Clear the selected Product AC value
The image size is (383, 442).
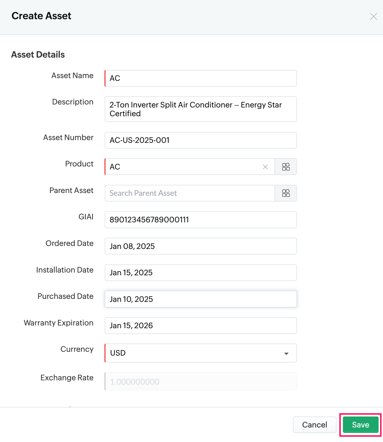[x=265, y=167]
